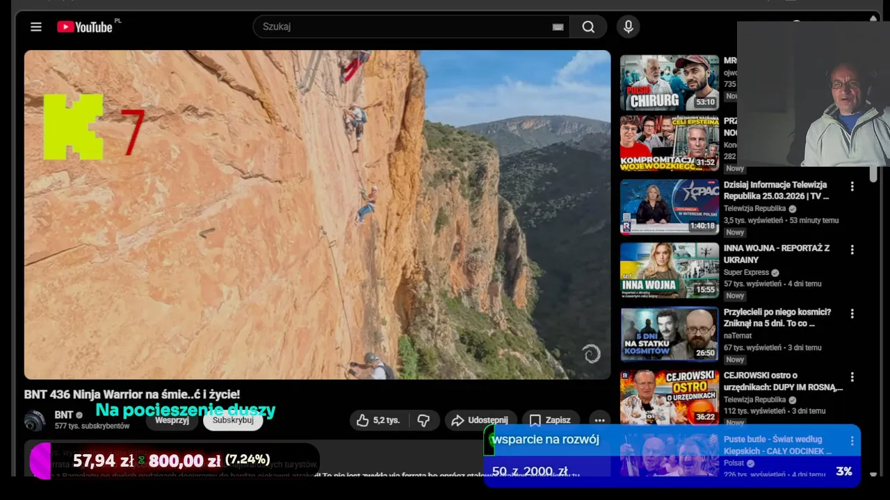Open INNA WOJNA - REPORTAŻ Z UKRAINY title
The width and height of the screenshot is (890, 500).
777,254
